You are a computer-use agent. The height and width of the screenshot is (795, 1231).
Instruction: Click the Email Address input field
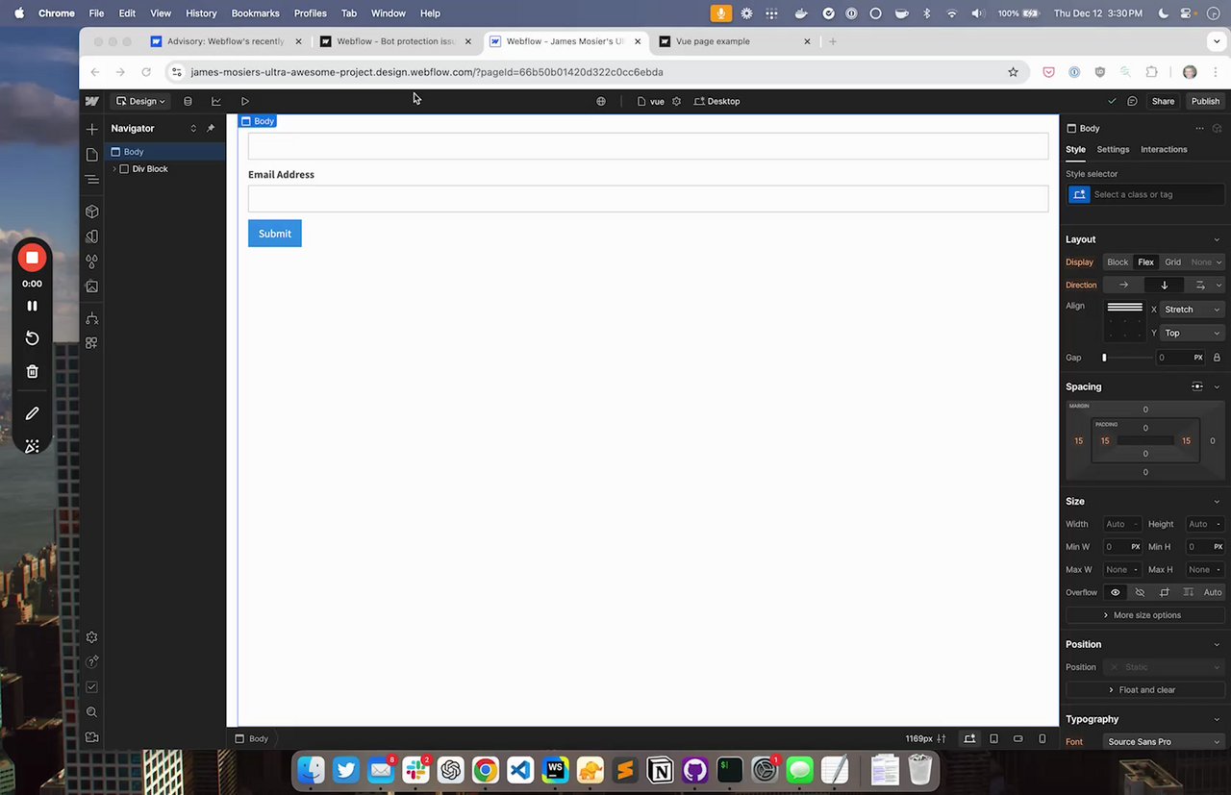click(648, 199)
